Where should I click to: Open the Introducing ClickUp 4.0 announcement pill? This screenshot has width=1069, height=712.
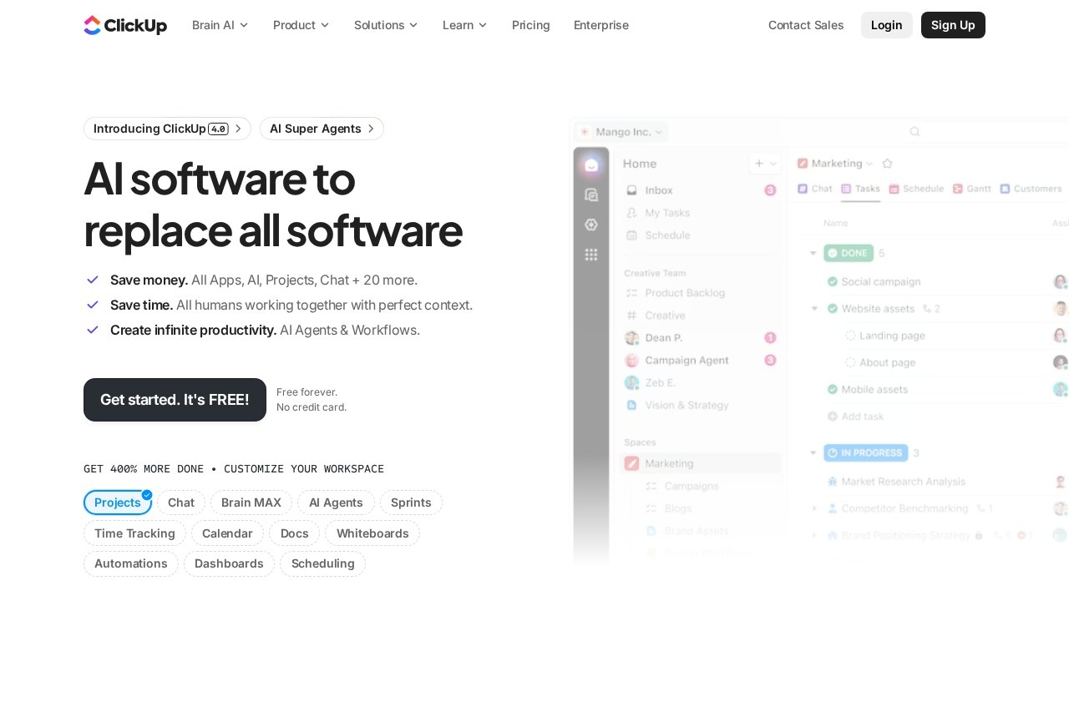(x=167, y=129)
